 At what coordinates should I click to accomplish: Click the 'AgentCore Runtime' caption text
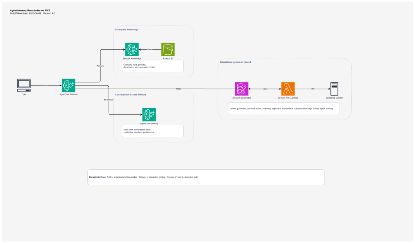68,94
